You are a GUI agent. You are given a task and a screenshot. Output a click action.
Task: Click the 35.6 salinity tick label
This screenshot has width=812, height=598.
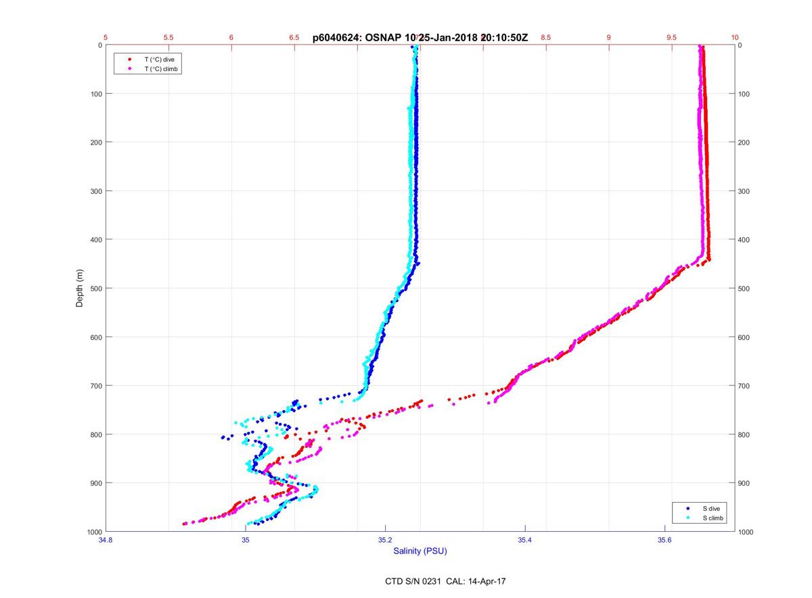pos(664,540)
